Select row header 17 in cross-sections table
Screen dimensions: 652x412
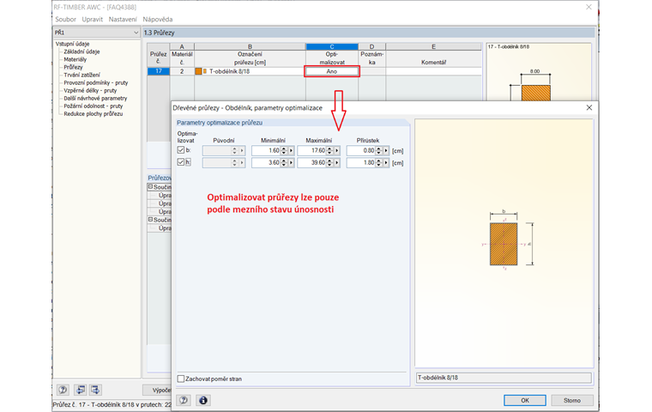tap(159, 71)
